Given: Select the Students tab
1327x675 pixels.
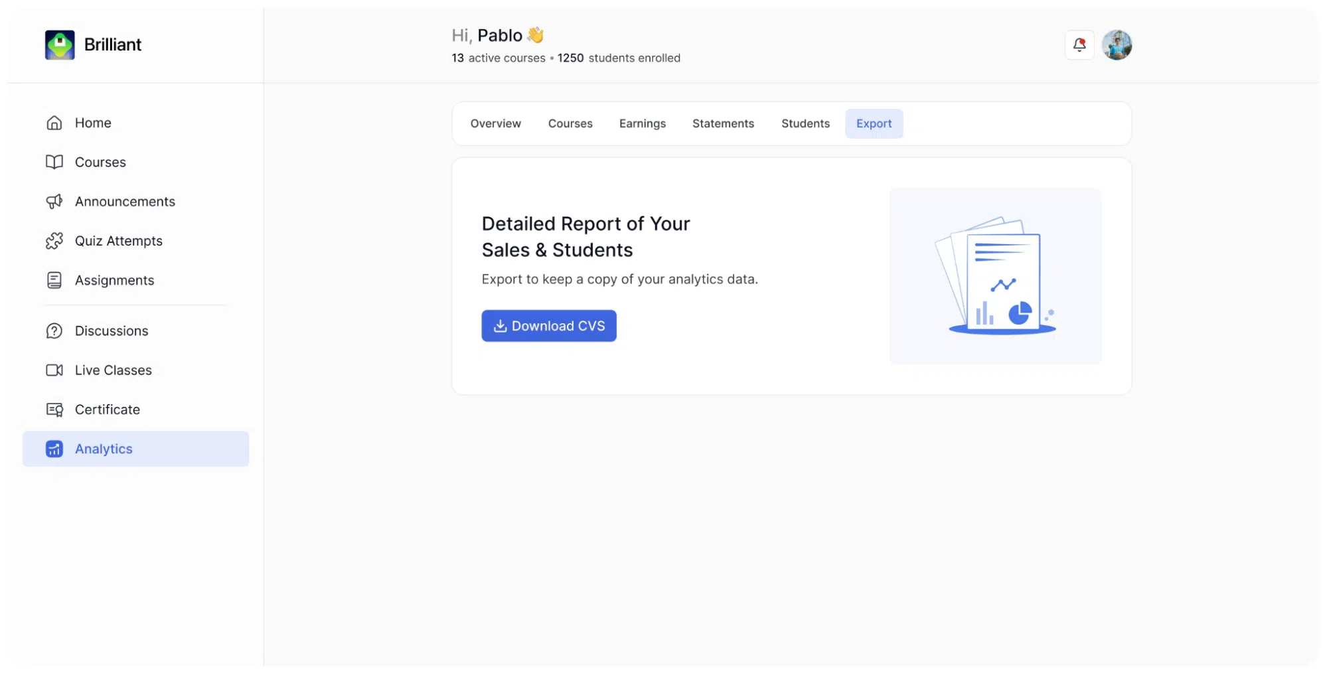Looking at the screenshot, I should 805,123.
